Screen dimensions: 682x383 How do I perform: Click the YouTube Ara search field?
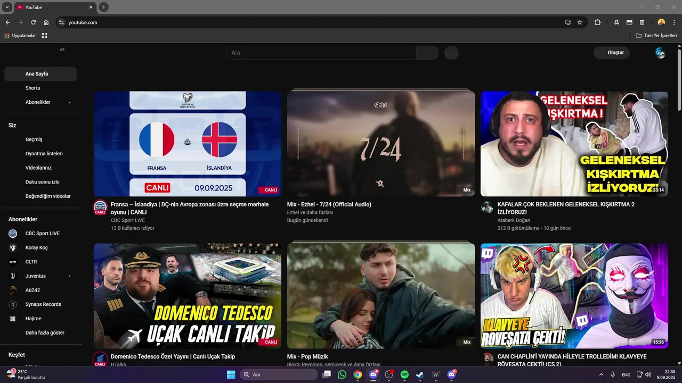(x=321, y=53)
